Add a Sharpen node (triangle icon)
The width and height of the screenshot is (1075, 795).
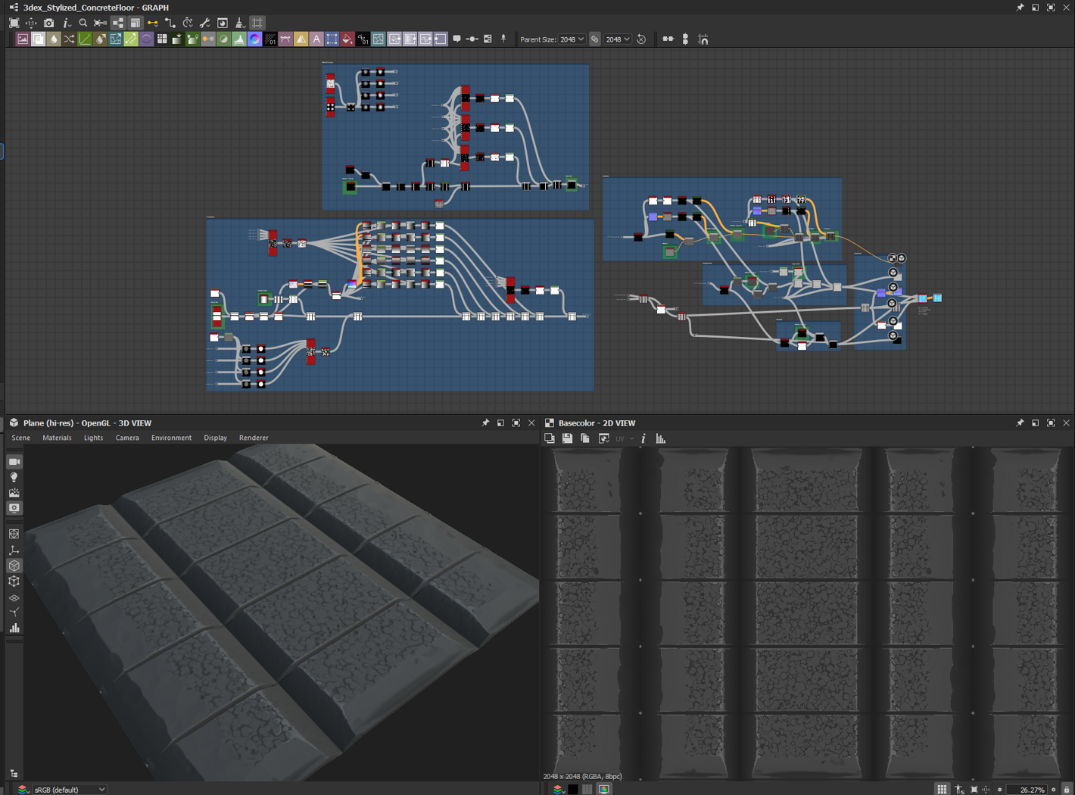click(301, 39)
